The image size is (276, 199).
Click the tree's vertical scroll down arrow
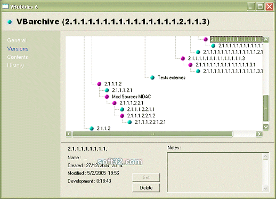[x=266, y=127]
